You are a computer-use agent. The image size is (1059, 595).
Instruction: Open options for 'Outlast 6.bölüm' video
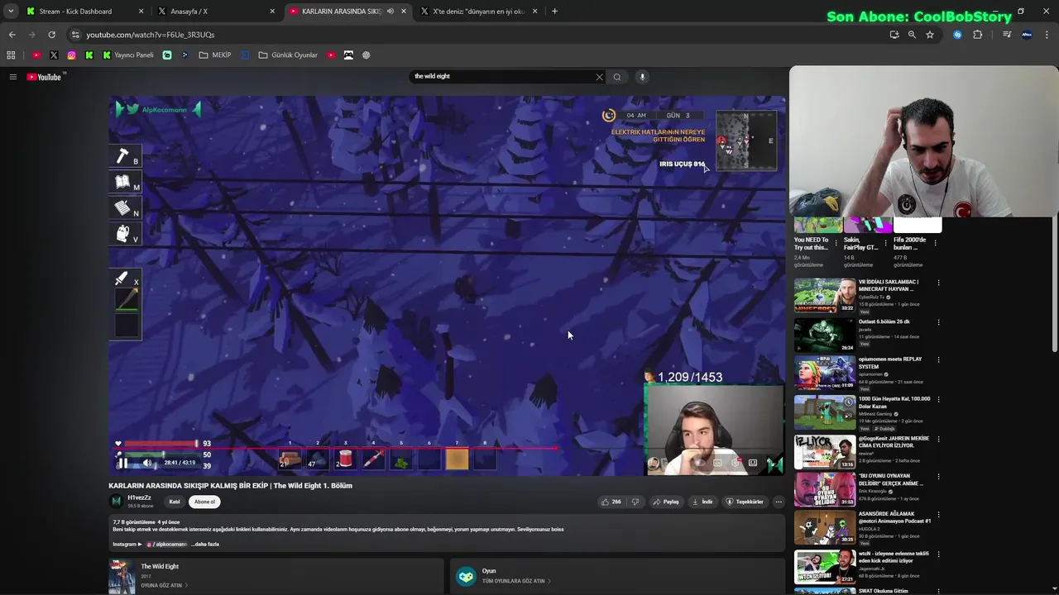pos(938,322)
